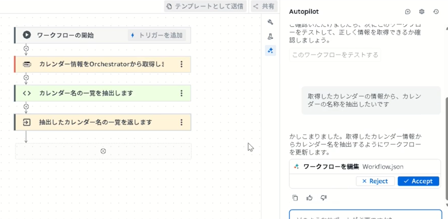Click テンプレートとして送信 button
This screenshot has height=219, width=448.
tap(205, 6)
